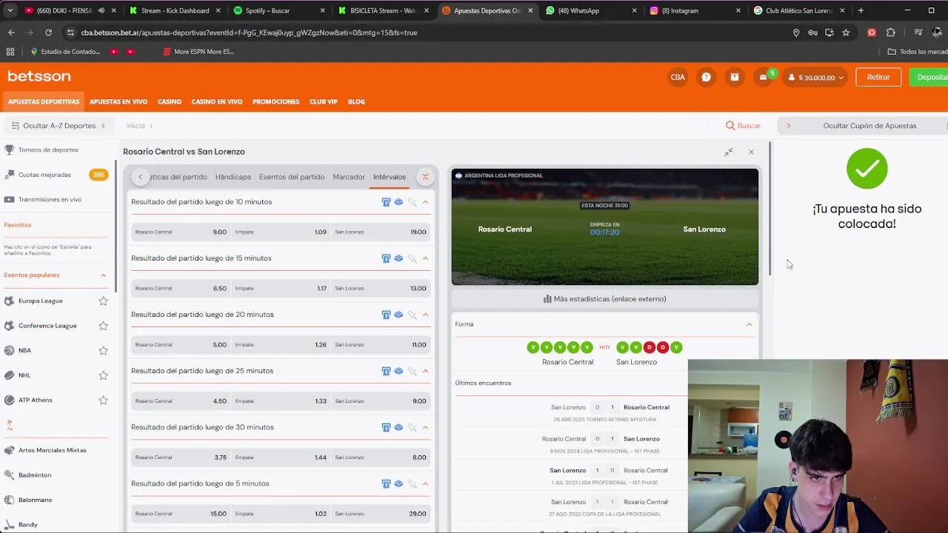Open Chrome extensions puzzle icon
This screenshot has width=948, height=533.
[x=890, y=33]
